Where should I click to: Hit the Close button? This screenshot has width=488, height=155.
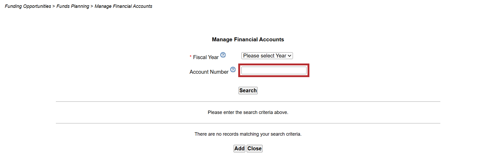tap(254, 148)
